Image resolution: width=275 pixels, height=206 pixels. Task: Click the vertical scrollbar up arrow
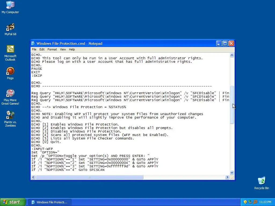[232, 55]
